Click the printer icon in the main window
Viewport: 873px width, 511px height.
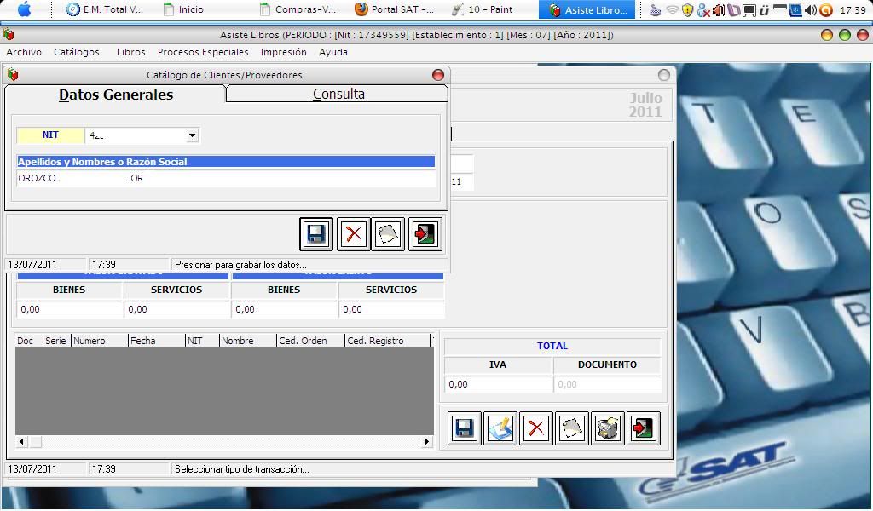(x=607, y=428)
